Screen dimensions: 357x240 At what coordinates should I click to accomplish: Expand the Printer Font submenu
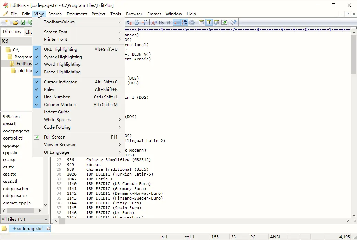pos(79,39)
